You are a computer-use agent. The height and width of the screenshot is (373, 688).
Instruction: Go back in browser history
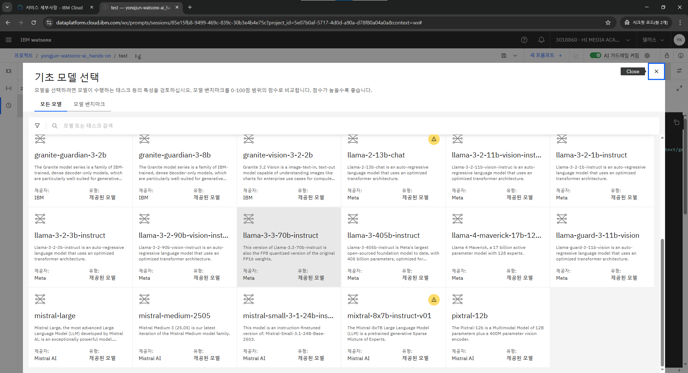[8, 23]
